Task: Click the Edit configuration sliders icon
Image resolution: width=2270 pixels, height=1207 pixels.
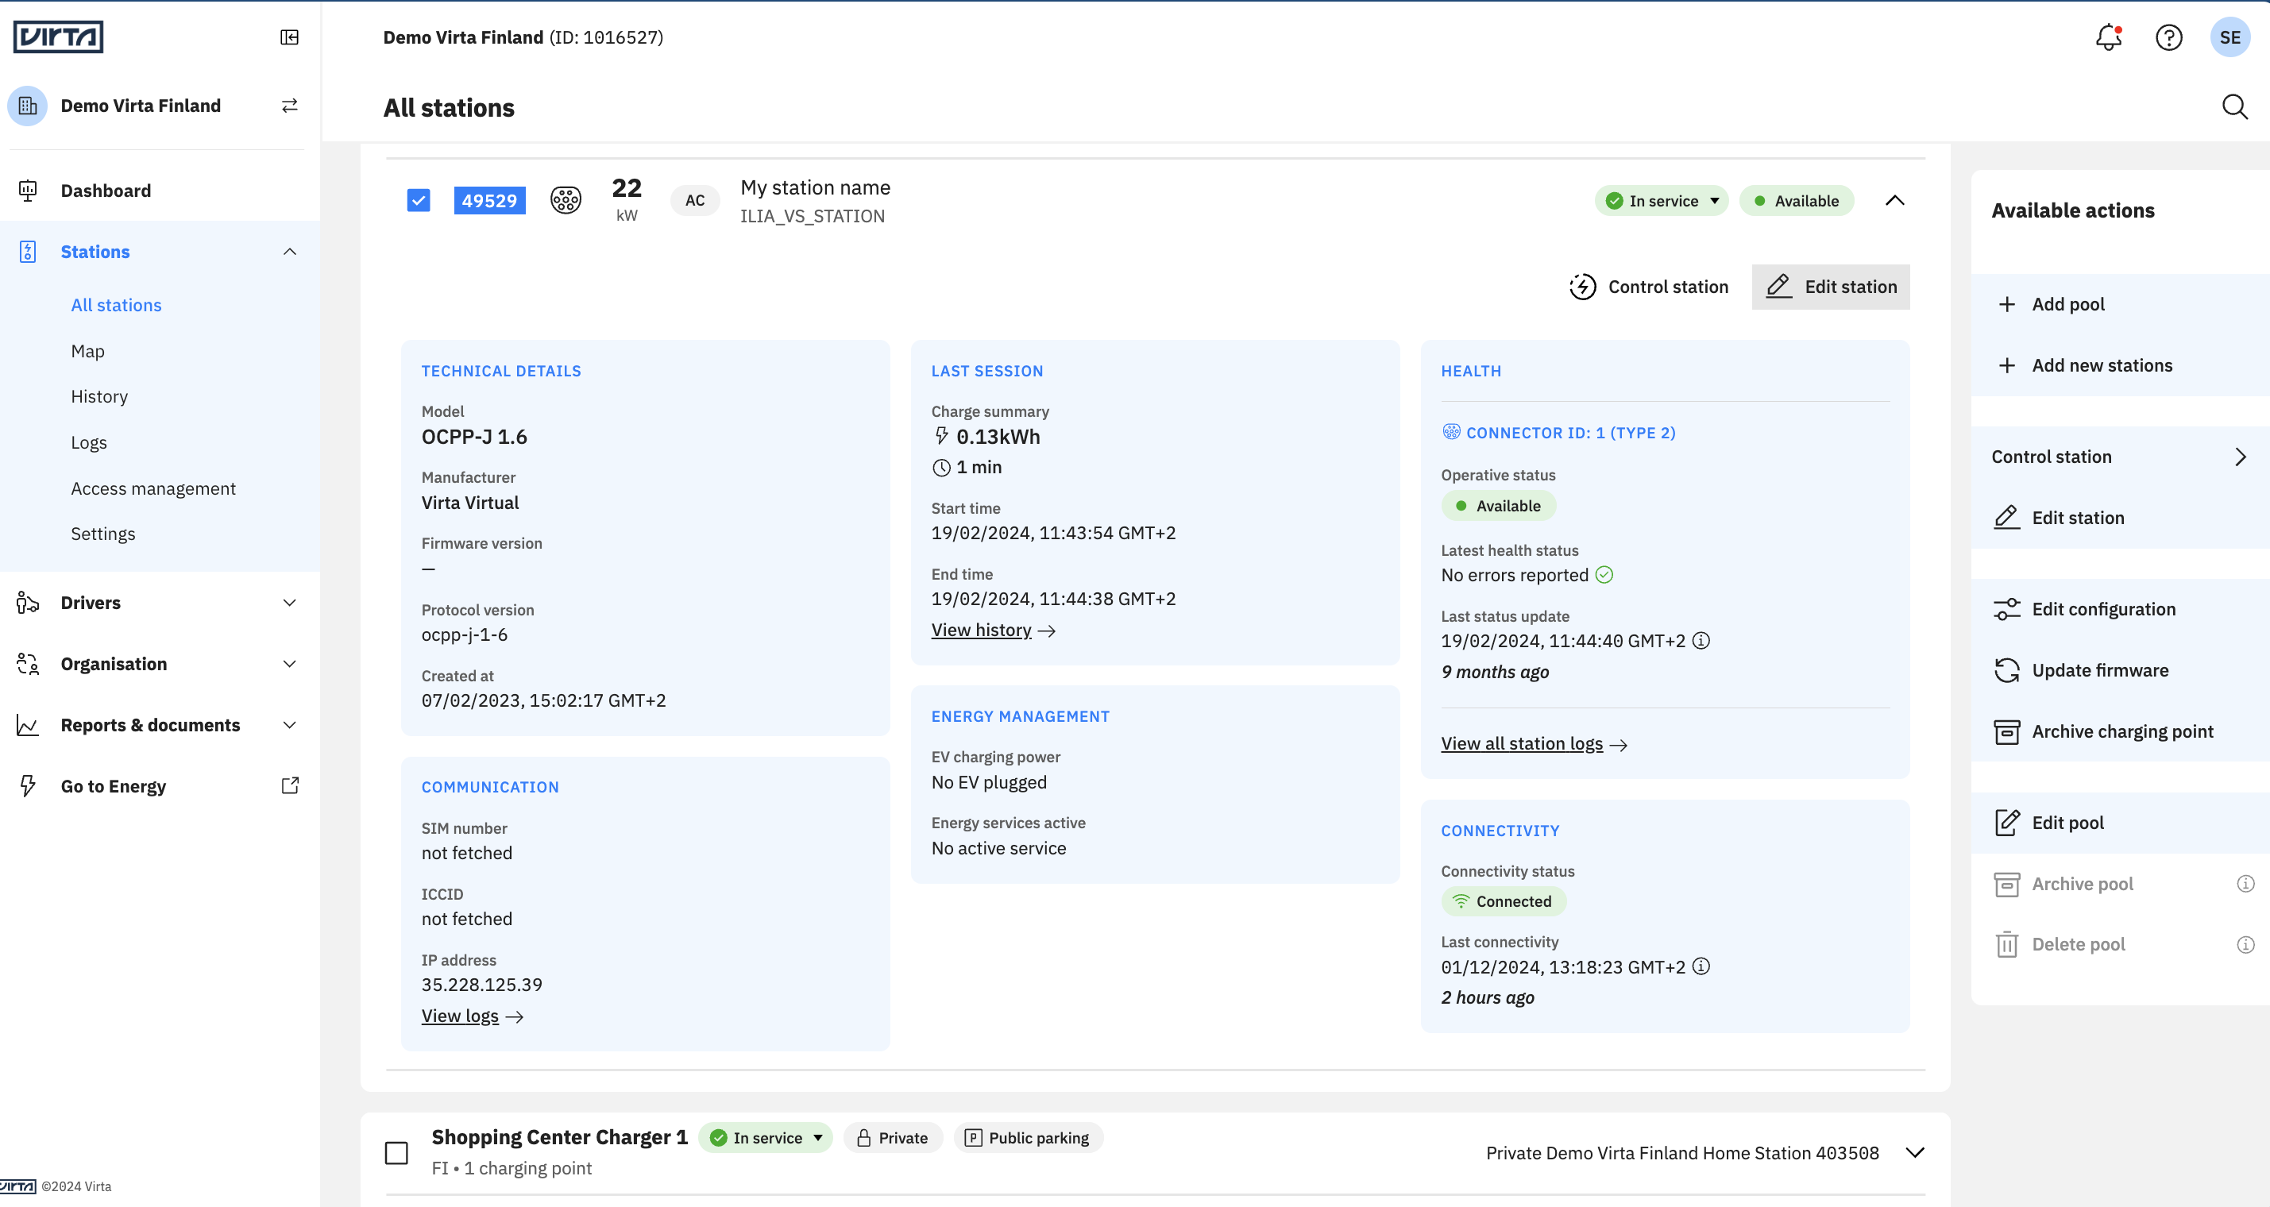Action: 2006,610
